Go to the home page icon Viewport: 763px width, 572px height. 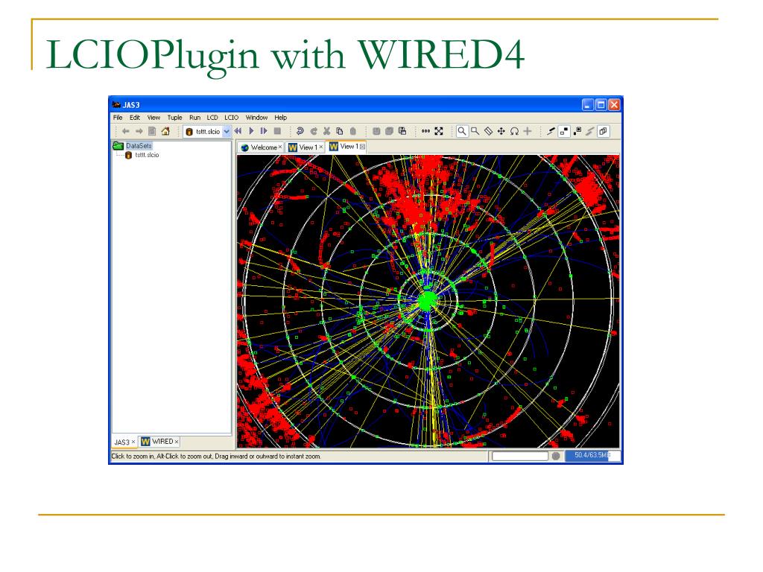click(x=165, y=131)
